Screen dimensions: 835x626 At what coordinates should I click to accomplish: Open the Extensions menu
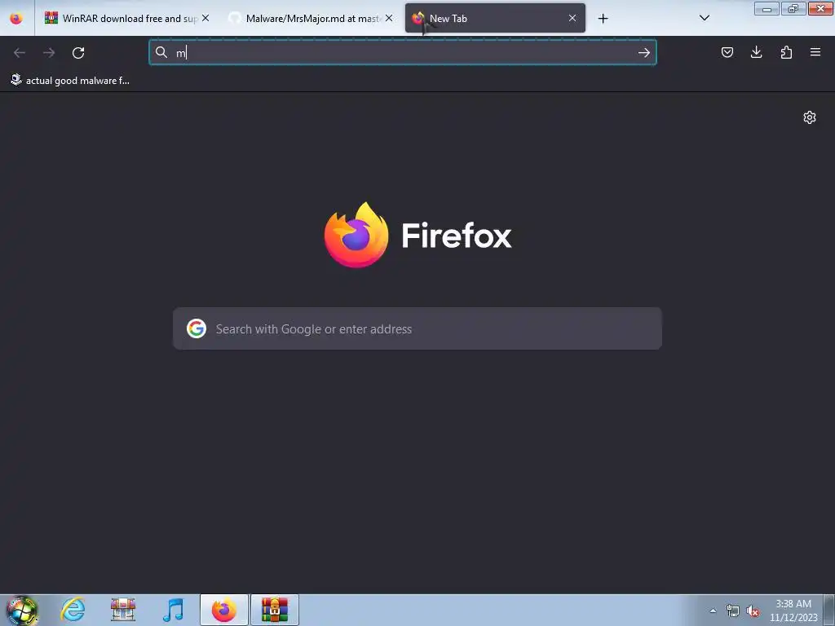point(786,52)
